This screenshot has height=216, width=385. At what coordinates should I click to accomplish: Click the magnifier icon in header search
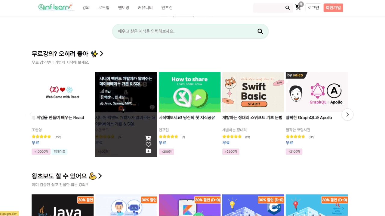pos(288,8)
